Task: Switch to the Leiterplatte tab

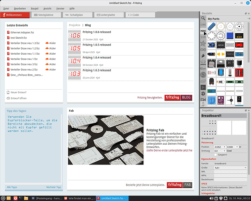Action: pos(109,15)
